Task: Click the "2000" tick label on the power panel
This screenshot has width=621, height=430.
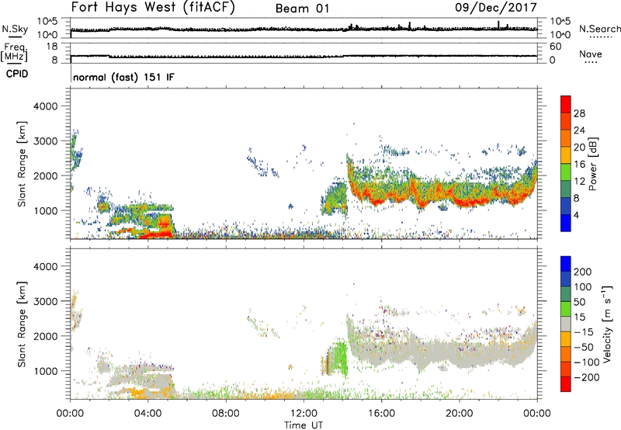Action: (46, 175)
